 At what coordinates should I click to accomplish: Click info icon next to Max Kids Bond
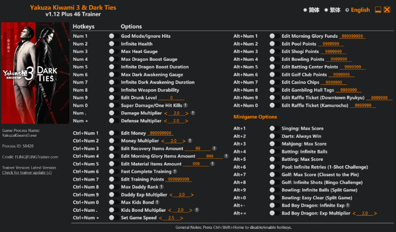[x=157, y=202]
